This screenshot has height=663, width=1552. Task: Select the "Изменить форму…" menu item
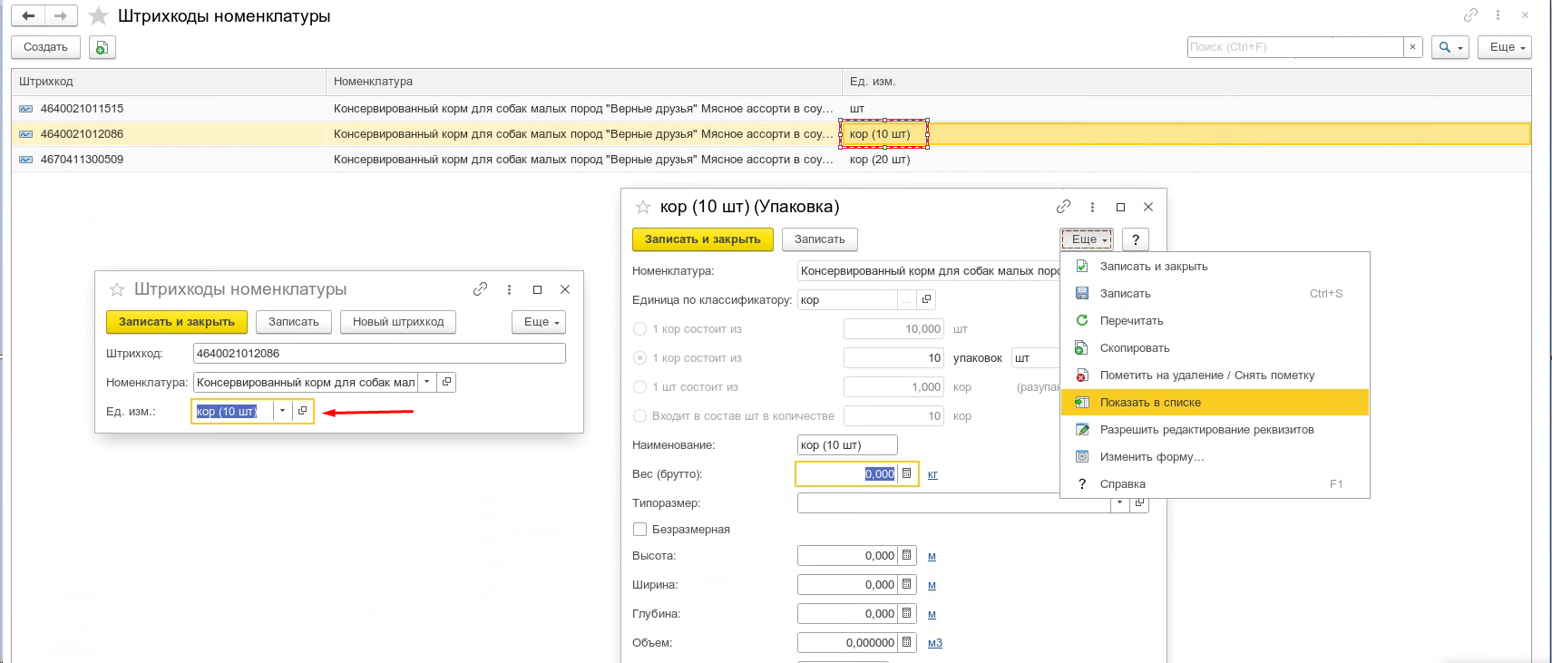click(1215, 457)
